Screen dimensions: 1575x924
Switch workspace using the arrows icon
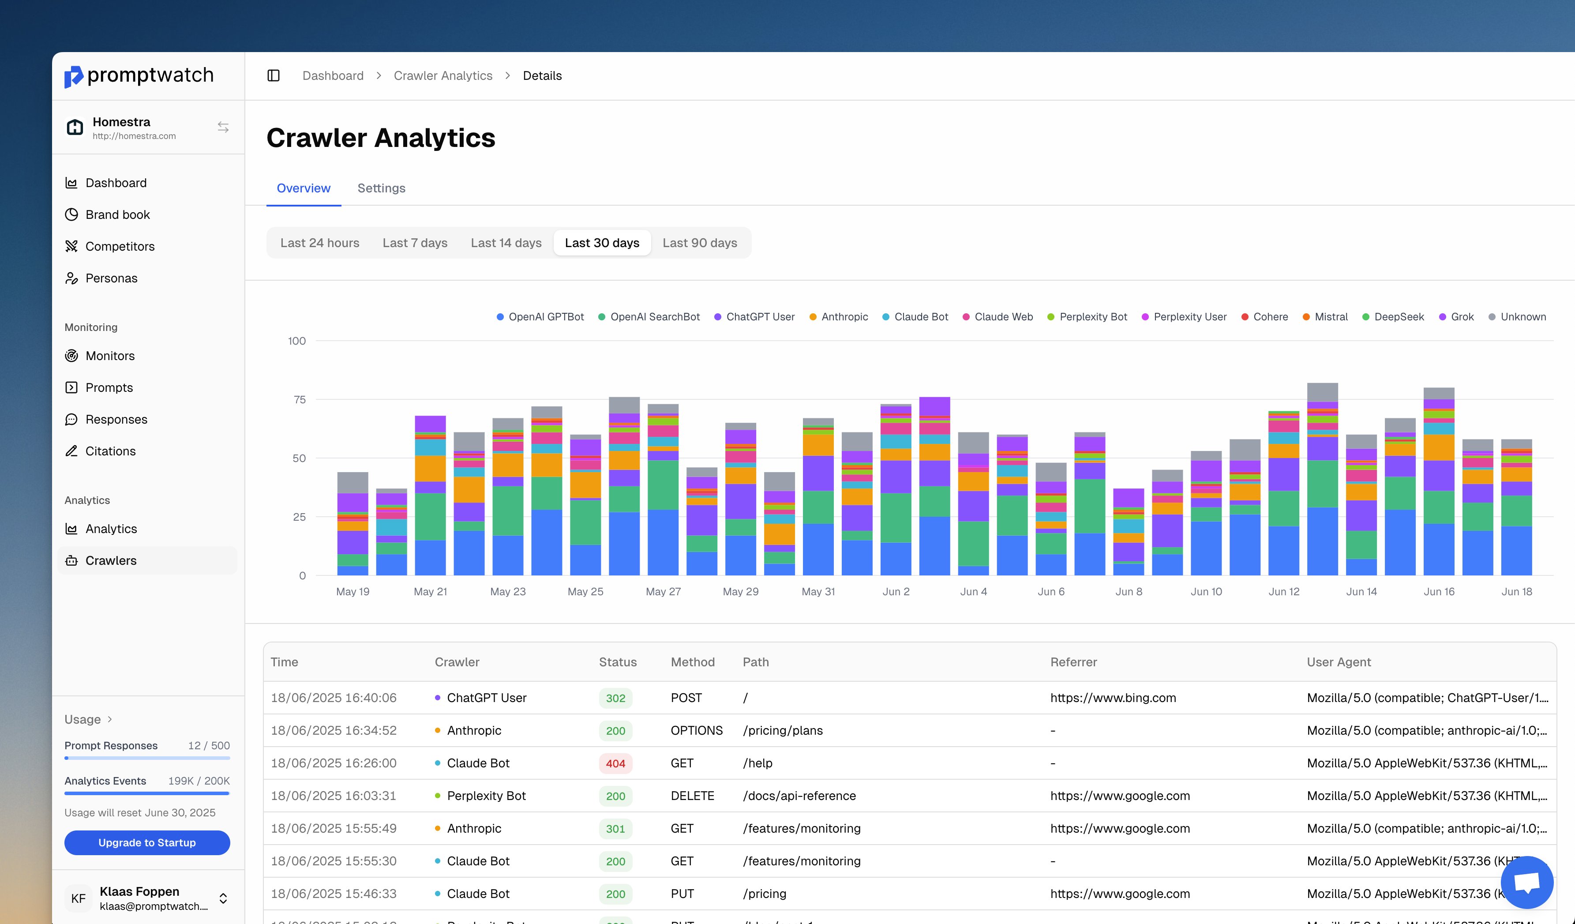[223, 127]
